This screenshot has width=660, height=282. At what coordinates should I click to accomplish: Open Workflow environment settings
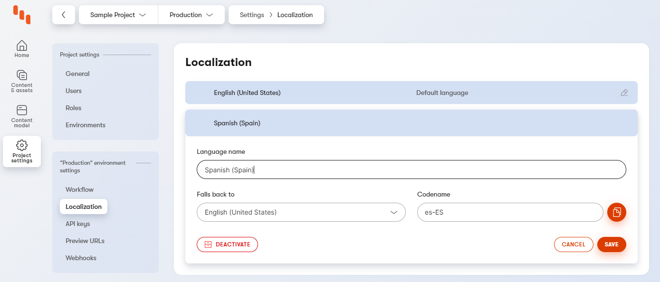pos(79,189)
